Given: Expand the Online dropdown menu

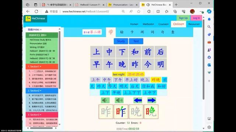Looking at the screenshot, I should pos(178,24).
